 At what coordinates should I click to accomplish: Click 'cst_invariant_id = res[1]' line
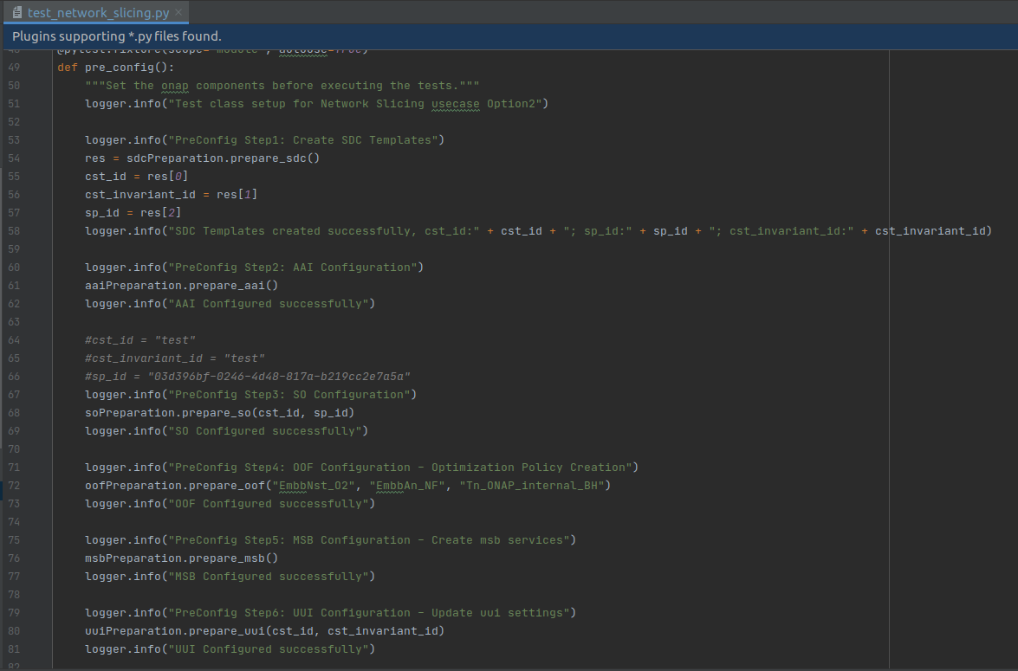pos(172,195)
